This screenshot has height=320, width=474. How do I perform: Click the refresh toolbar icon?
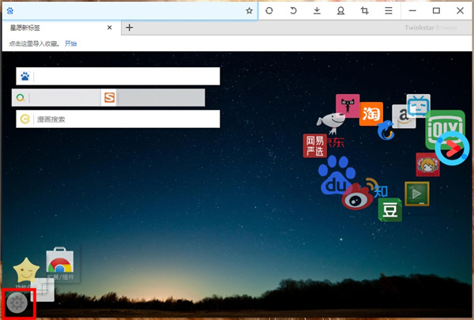coord(269,11)
